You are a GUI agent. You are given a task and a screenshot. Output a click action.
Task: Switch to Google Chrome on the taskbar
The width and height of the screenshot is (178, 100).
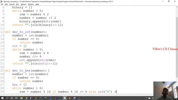[26, 98]
